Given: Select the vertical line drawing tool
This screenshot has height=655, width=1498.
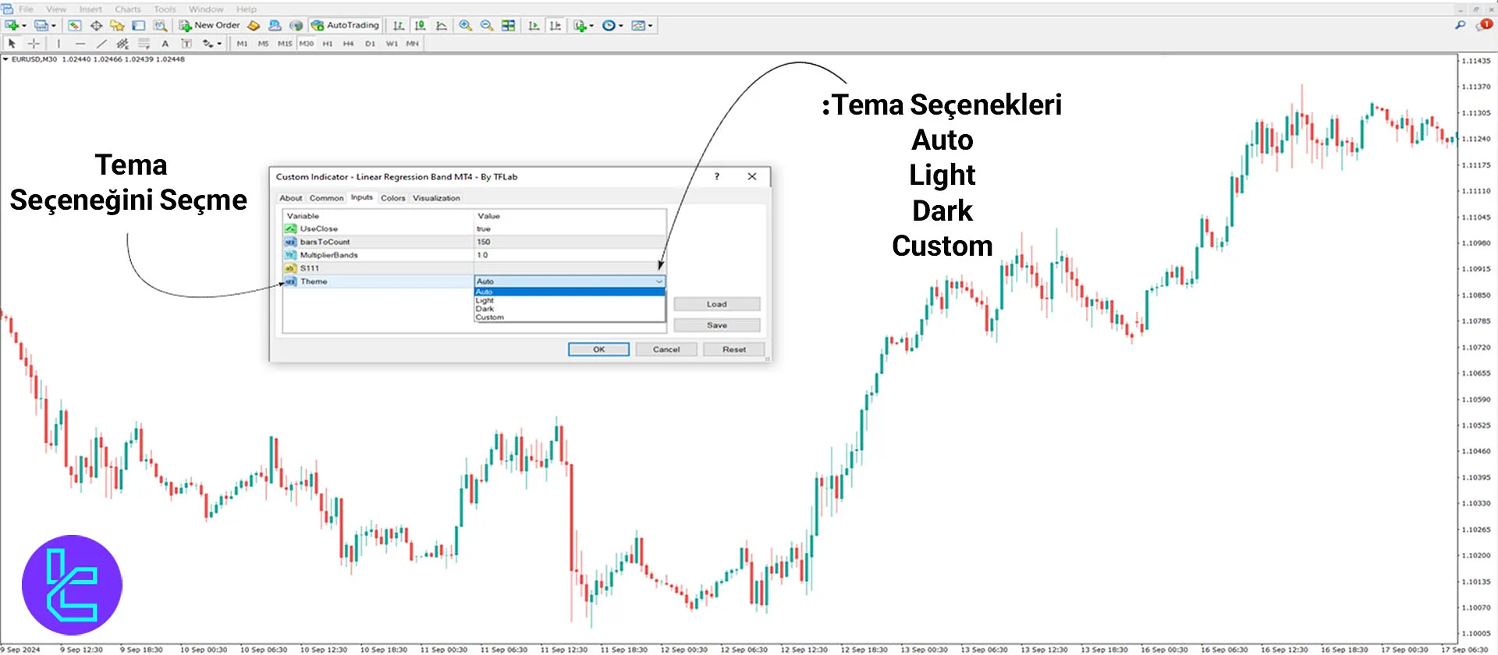Looking at the screenshot, I should point(59,44).
